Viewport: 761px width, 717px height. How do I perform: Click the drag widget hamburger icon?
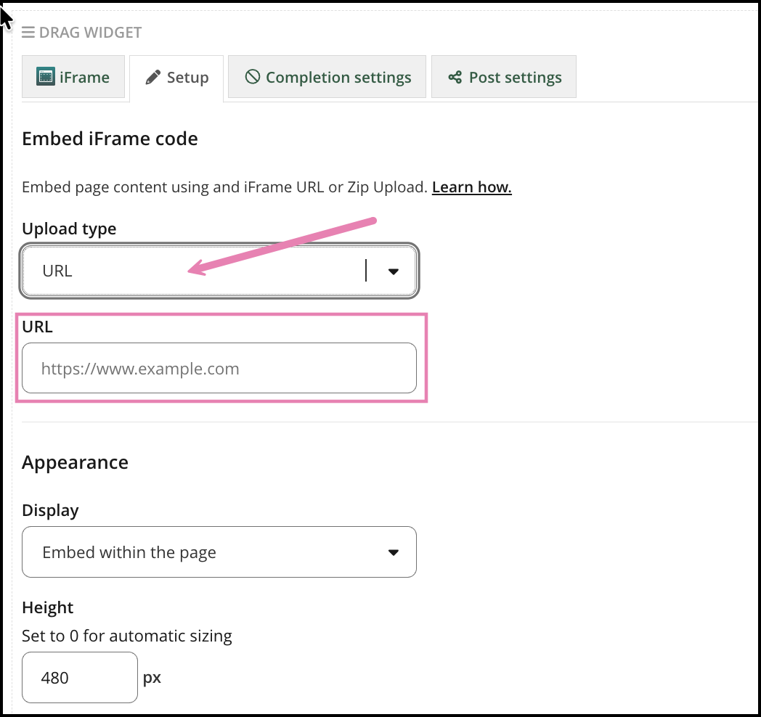click(x=28, y=33)
